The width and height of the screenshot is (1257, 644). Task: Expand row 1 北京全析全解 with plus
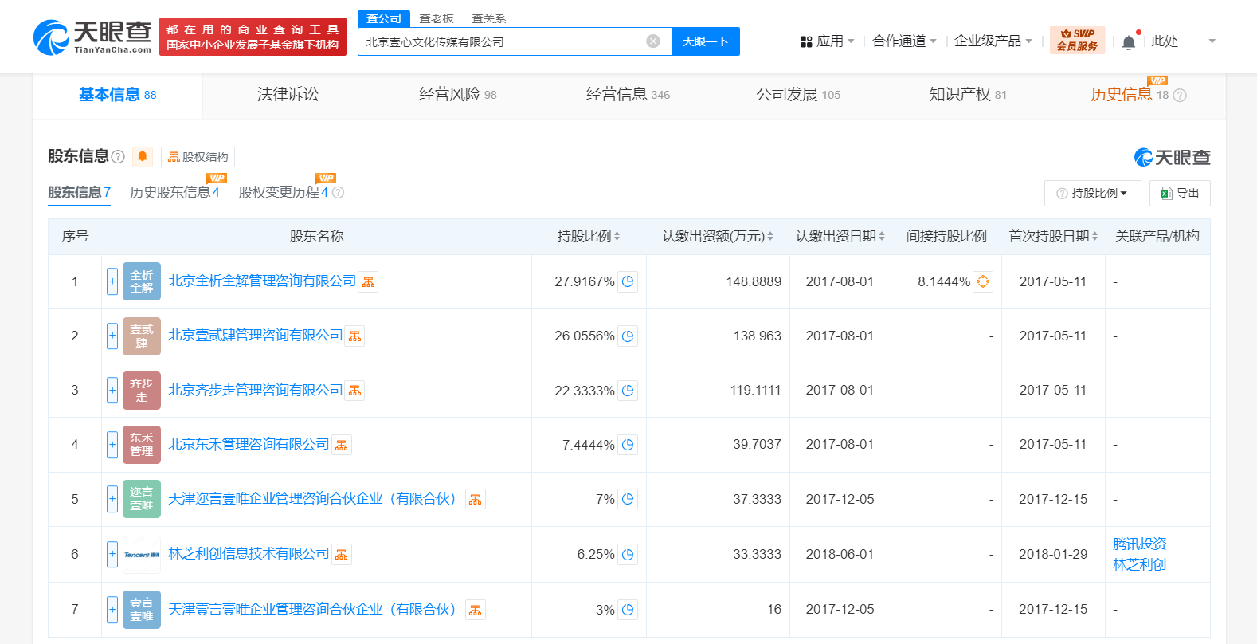pos(112,281)
